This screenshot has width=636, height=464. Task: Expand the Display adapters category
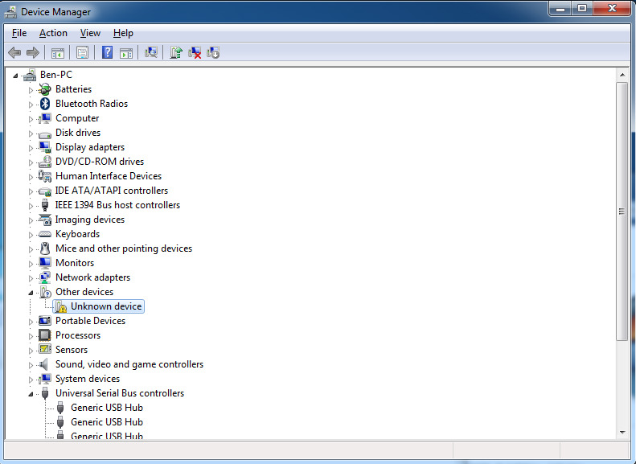31,148
